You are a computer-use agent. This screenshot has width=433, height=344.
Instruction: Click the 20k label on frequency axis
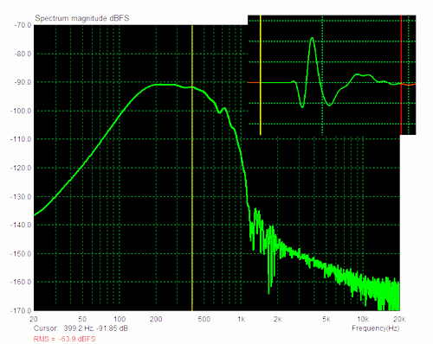pyautogui.click(x=399, y=319)
